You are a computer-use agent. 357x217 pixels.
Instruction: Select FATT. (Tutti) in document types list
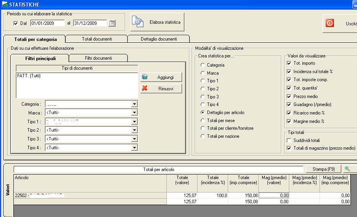coord(29,76)
